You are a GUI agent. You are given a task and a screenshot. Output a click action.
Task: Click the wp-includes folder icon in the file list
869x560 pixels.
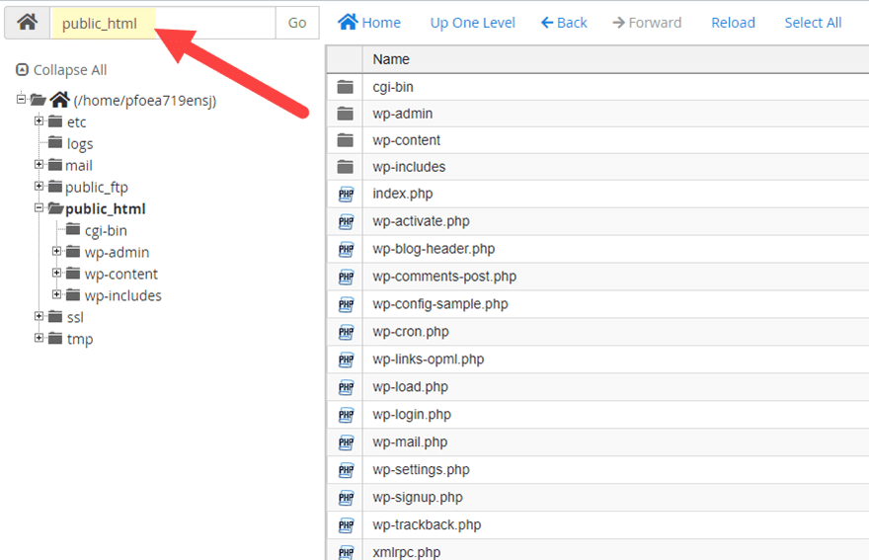coord(346,167)
